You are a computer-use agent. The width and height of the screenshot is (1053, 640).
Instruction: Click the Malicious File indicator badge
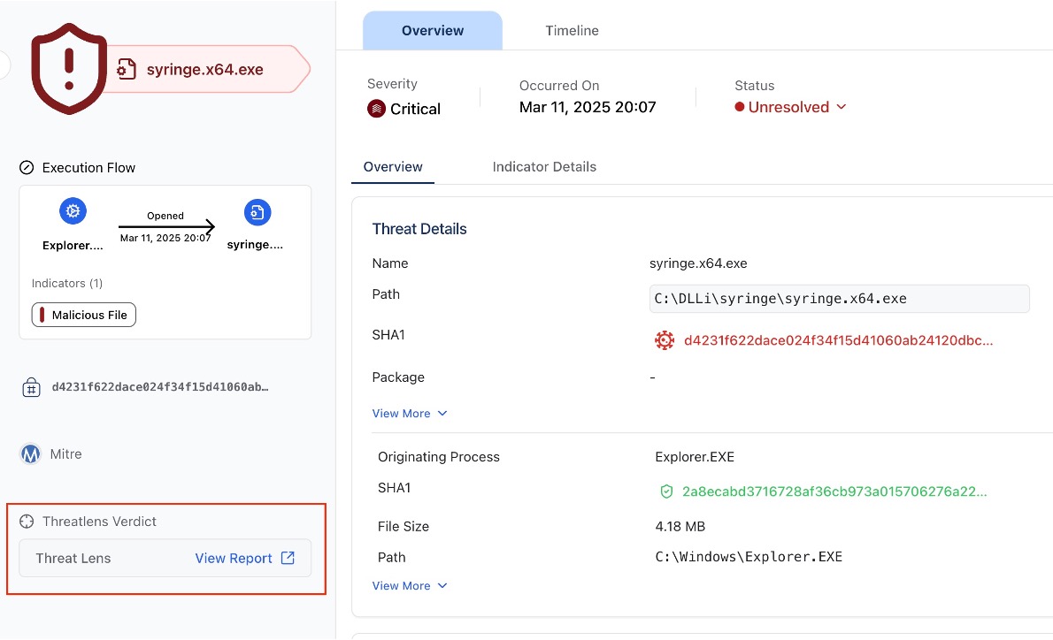point(84,315)
